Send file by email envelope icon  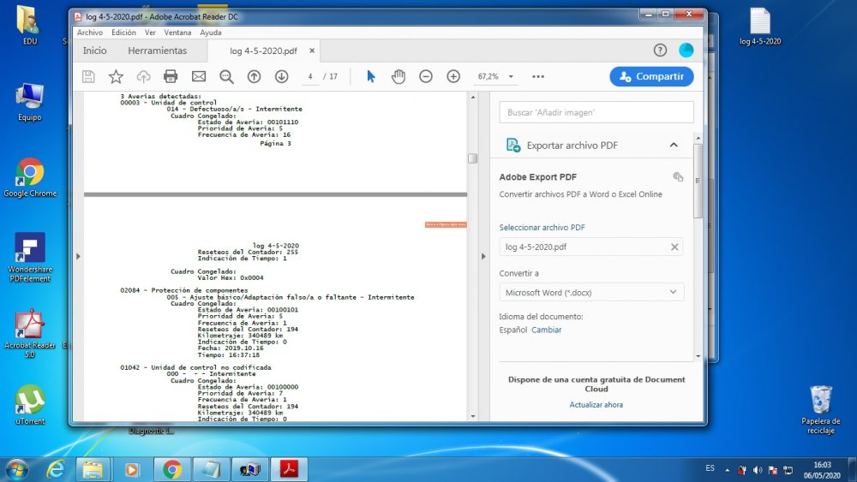pos(199,76)
